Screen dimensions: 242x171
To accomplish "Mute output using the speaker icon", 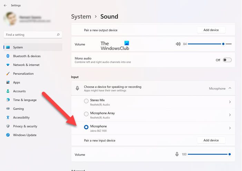I will click(x=178, y=44).
